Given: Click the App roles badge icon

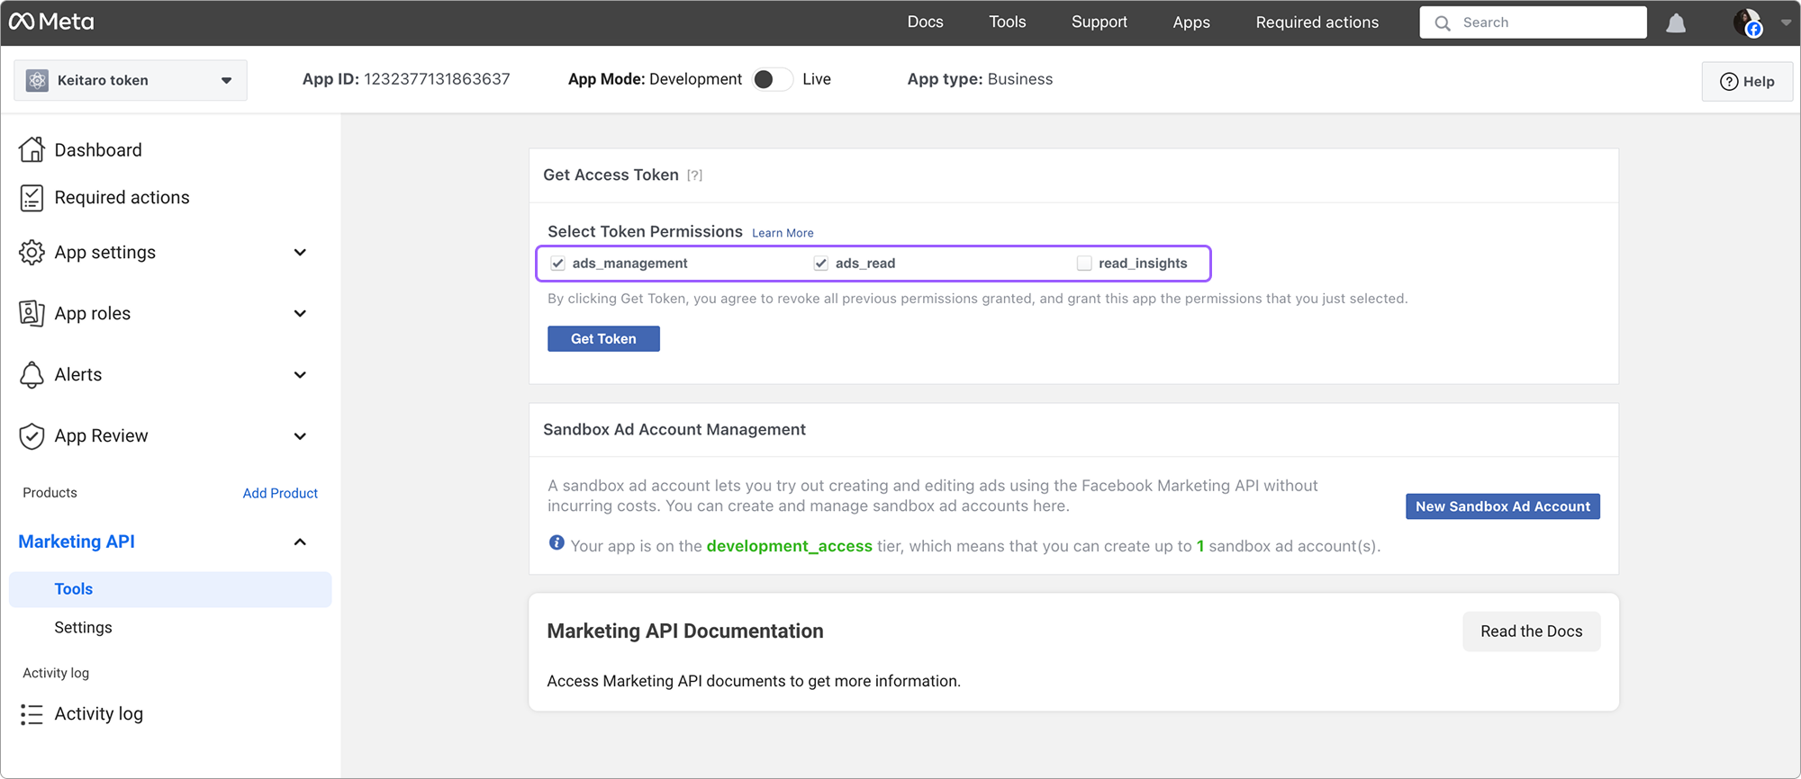Looking at the screenshot, I should [x=32, y=313].
